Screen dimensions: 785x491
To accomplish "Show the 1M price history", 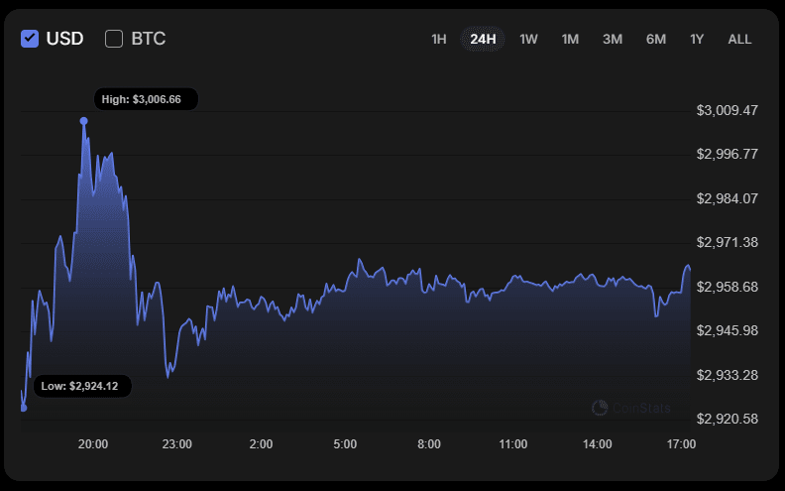I will tap(570, 39).
